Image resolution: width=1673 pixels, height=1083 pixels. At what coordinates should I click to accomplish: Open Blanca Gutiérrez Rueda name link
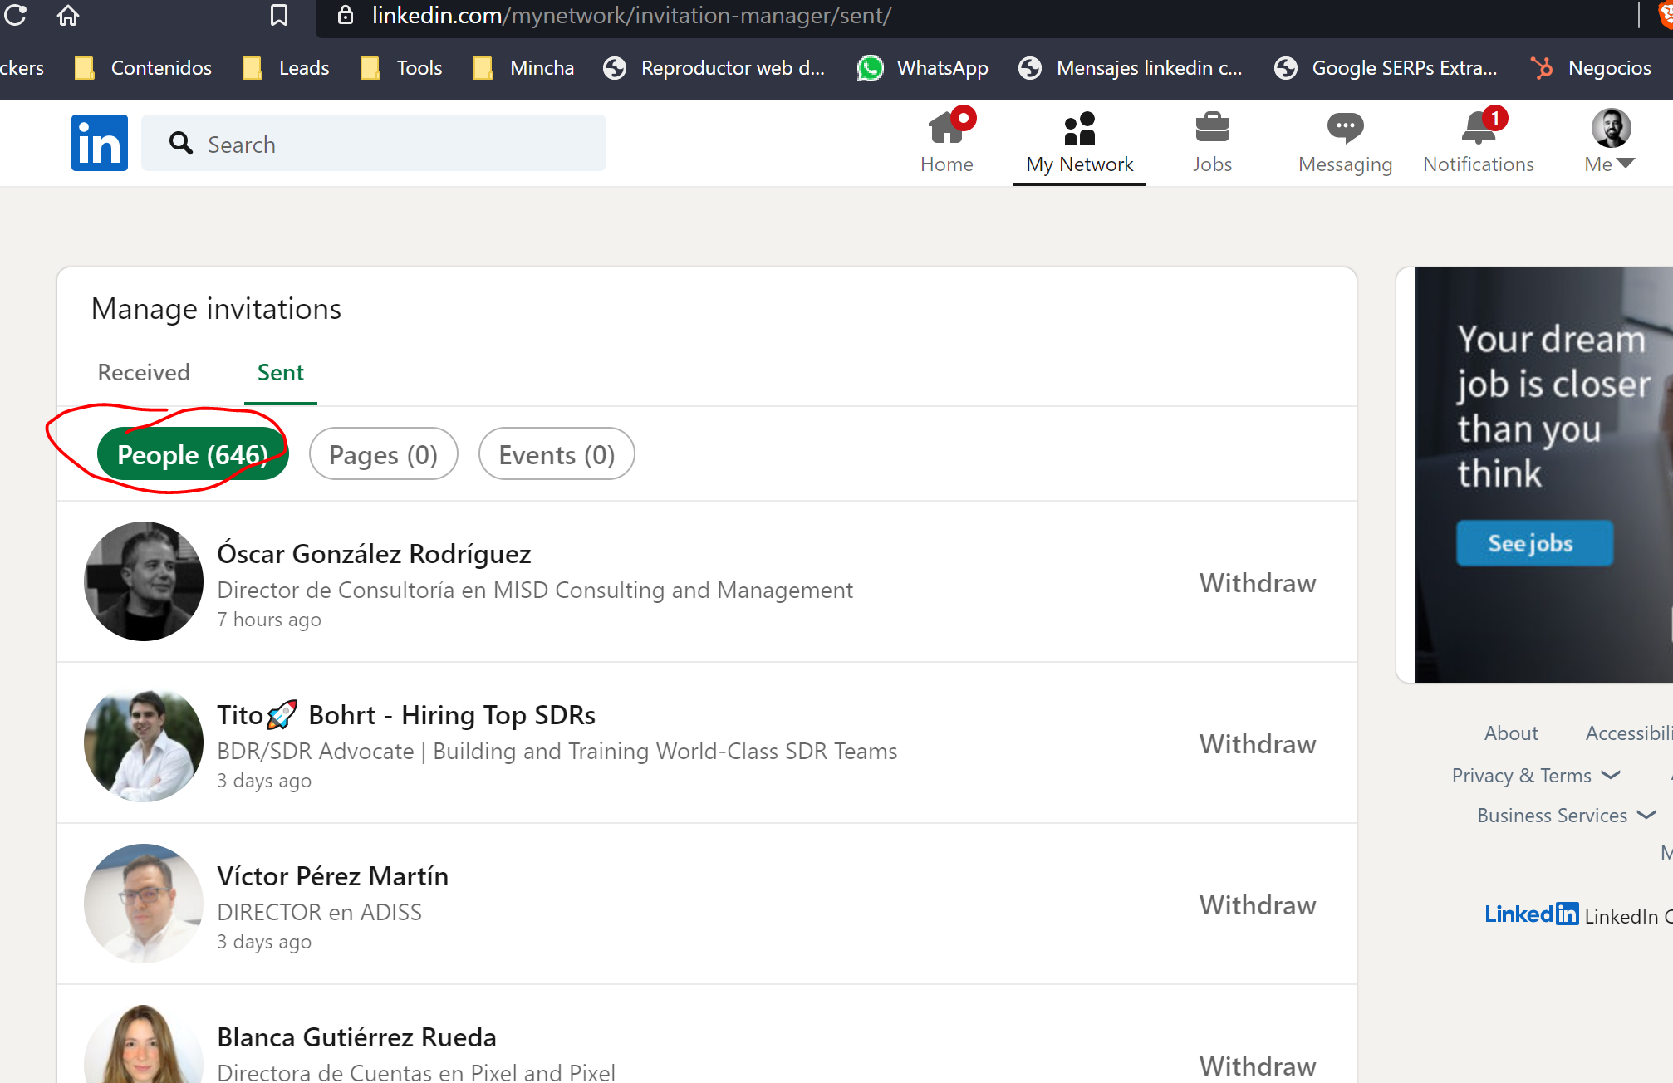356,1036
